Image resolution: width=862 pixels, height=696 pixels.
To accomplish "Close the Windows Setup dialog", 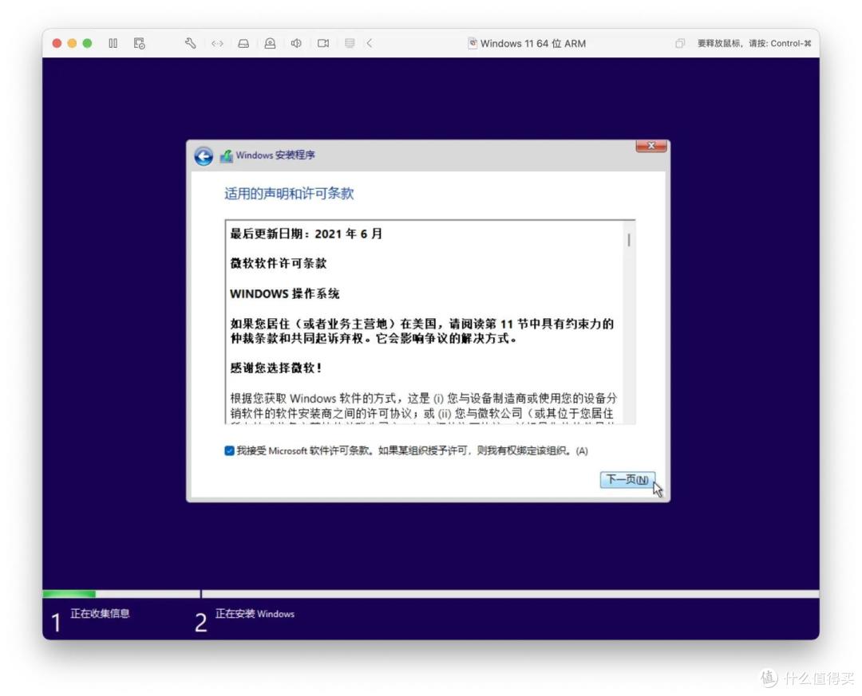I will tap(651, 146).
